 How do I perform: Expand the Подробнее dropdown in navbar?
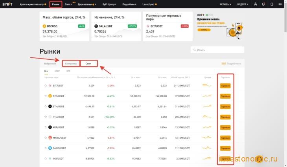[129, 4]
